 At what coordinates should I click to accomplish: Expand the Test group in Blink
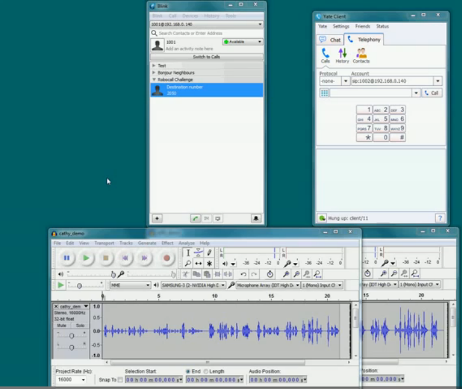[x=153, y=66]
